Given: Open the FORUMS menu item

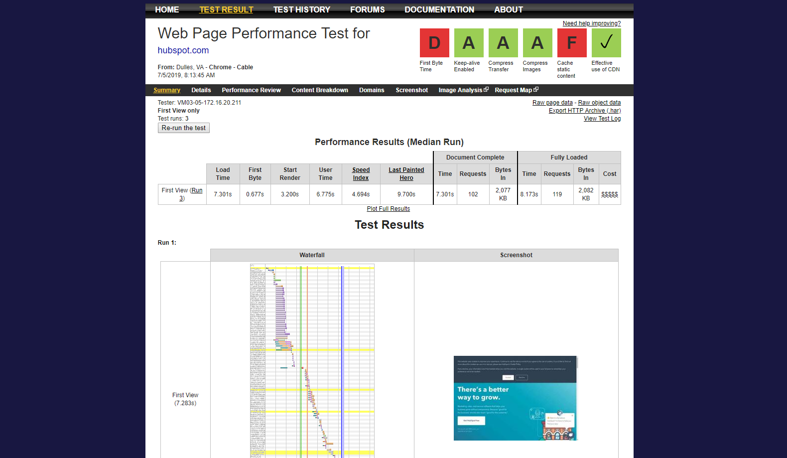Looking at the screenshot, I should [x=368, y=9].
